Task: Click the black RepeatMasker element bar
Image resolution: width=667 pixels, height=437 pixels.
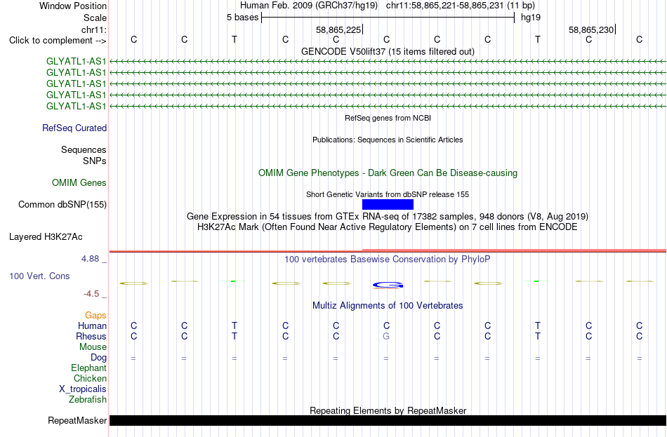Action: 388,420
